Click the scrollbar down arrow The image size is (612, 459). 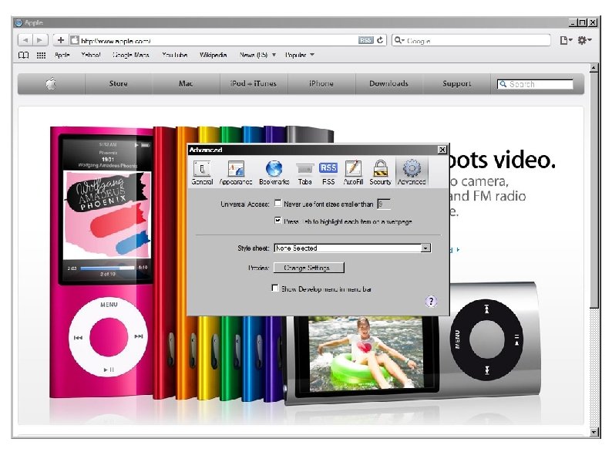click(x=594, y=432)
